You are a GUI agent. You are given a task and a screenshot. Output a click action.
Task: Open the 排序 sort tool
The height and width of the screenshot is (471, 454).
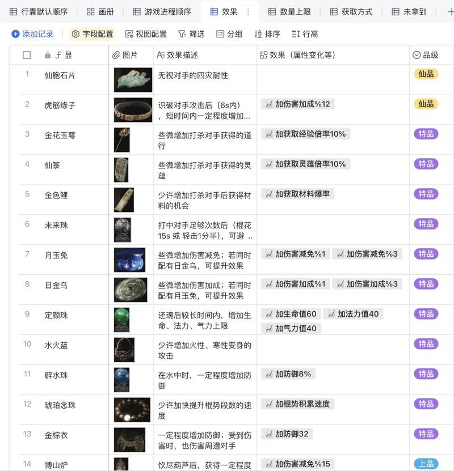point(267,34)
